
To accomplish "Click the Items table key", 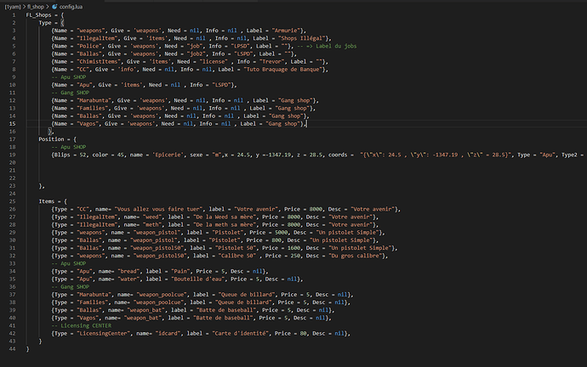I will coord(48,200).
